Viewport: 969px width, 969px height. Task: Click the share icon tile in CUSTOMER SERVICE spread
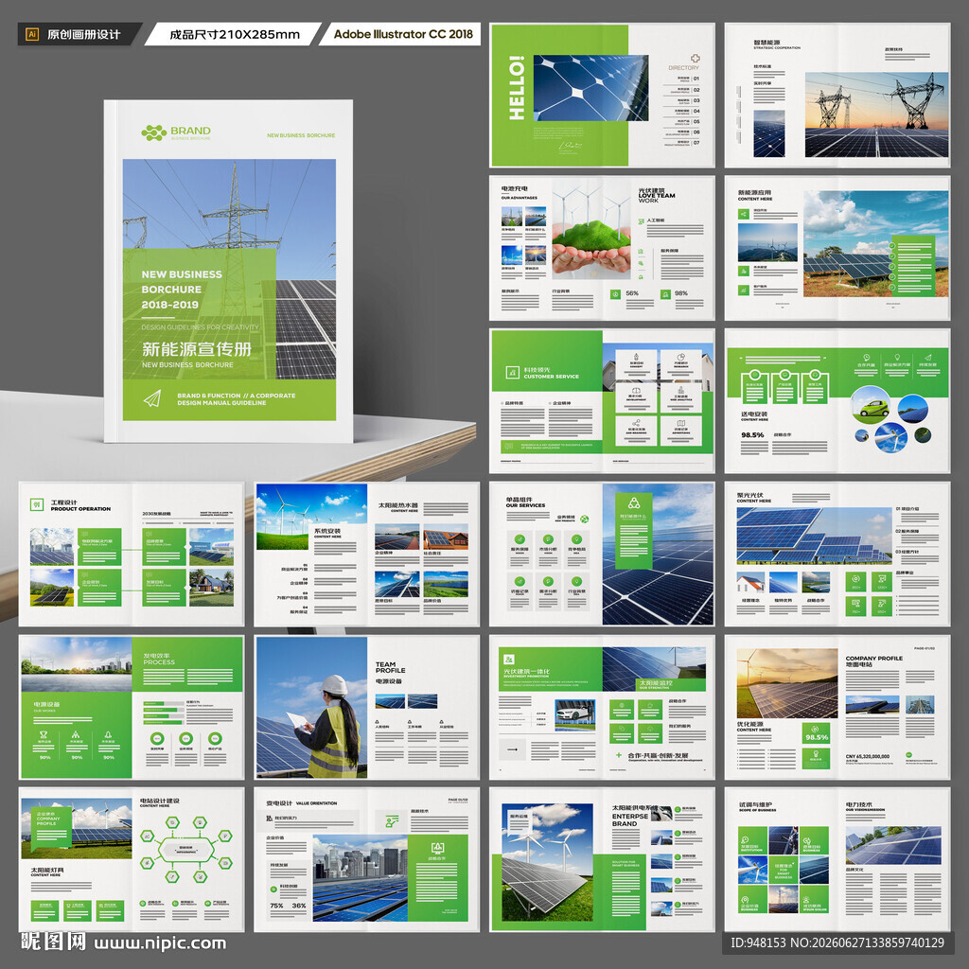(636, 430)
